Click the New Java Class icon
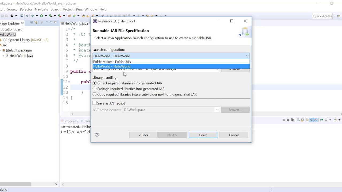This screenshot has width=342, height=192. [74, 16]
